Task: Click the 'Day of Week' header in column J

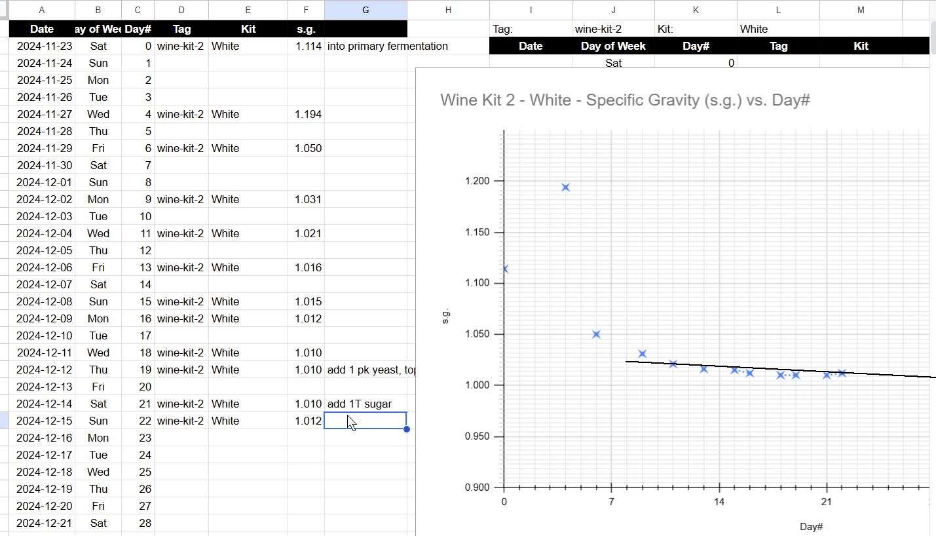Action: coord(612,46)
